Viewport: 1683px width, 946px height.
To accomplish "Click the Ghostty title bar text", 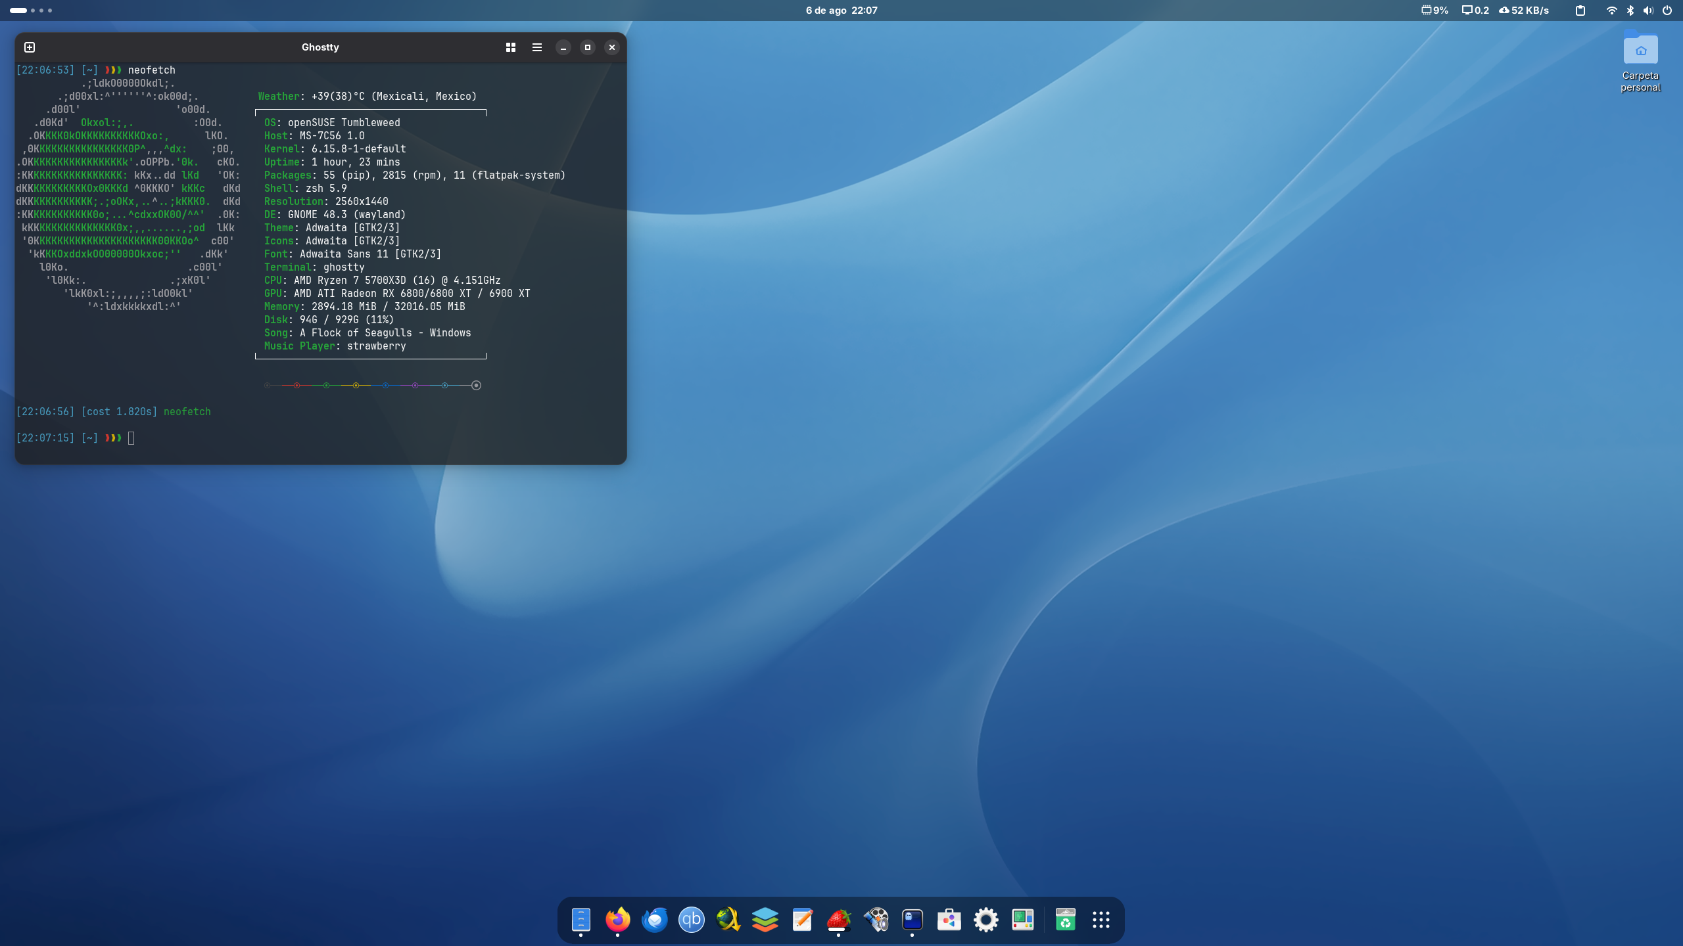I will [x=320, y=47].
